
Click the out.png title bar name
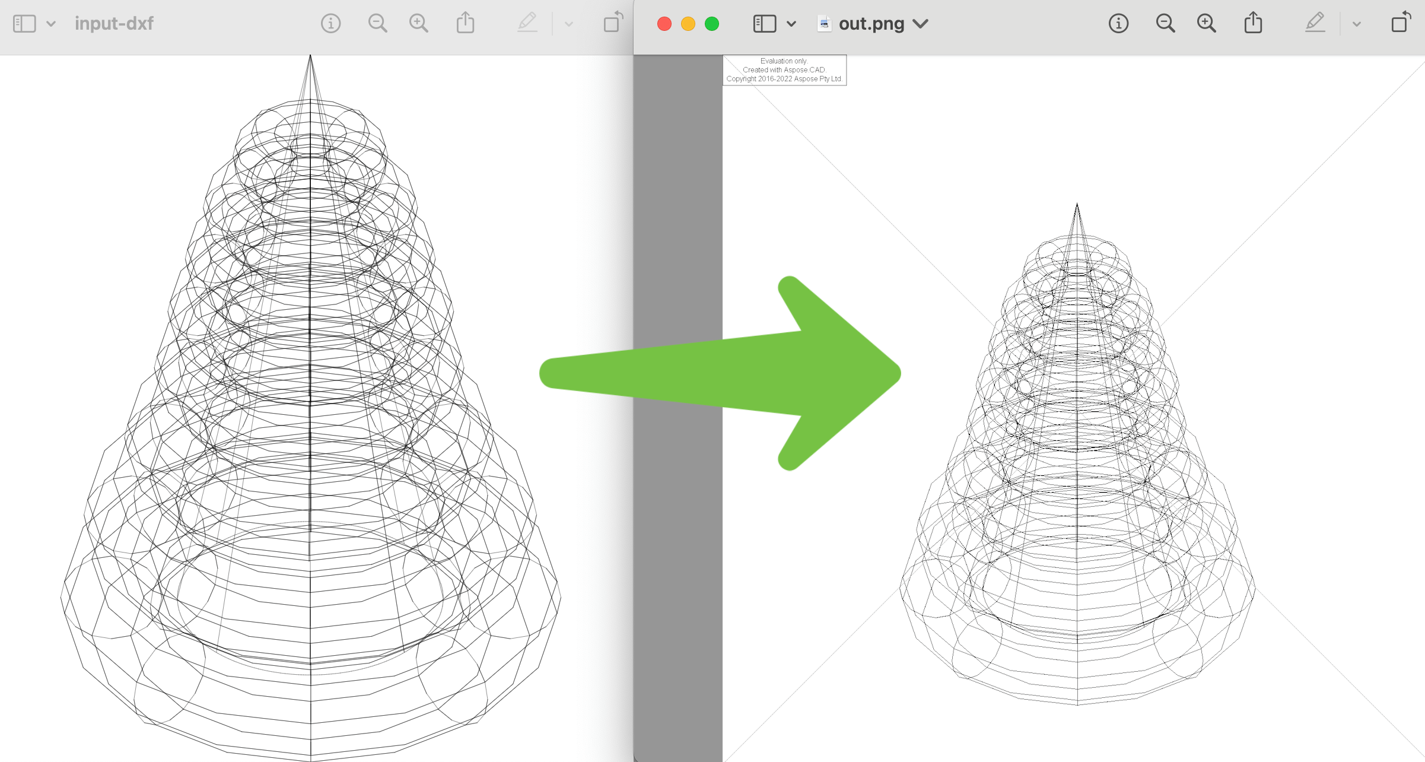(x=871, y=23)
